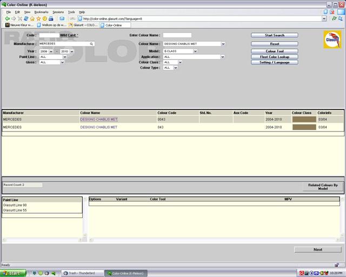Switch to the Welkom op de tab
The height and width of the screenshot is (277, 346).
point(52,25)
